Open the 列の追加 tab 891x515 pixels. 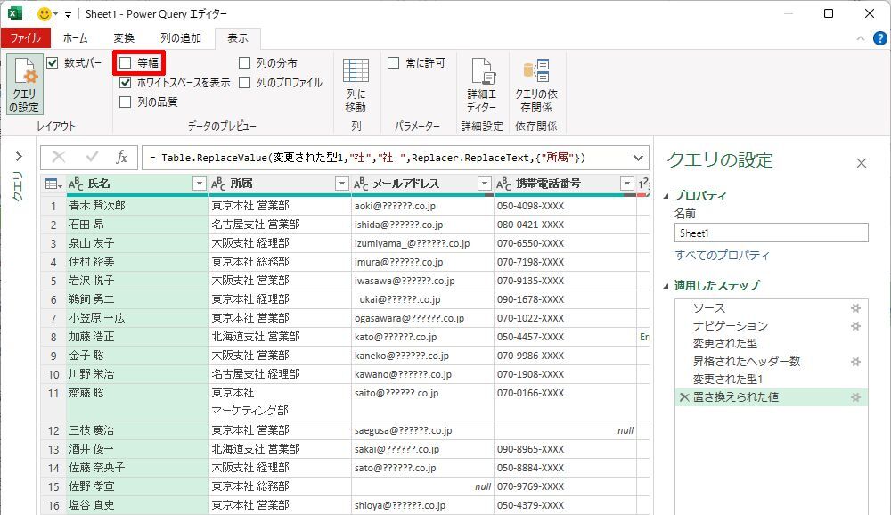pyautogui.click(x=181, y=38)
